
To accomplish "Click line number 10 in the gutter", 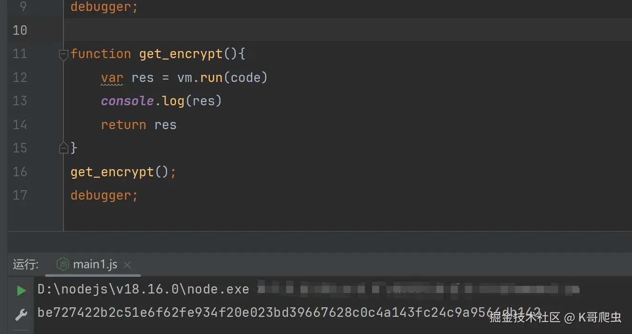I will [x=20, y=30].
